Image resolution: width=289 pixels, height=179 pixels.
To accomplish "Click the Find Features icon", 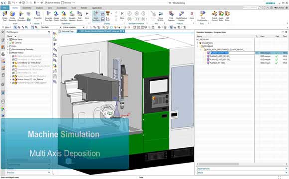I will (171, 16).
